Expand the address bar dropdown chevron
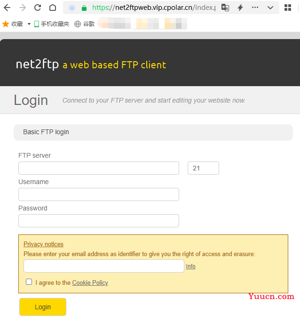 pos(270,8)
